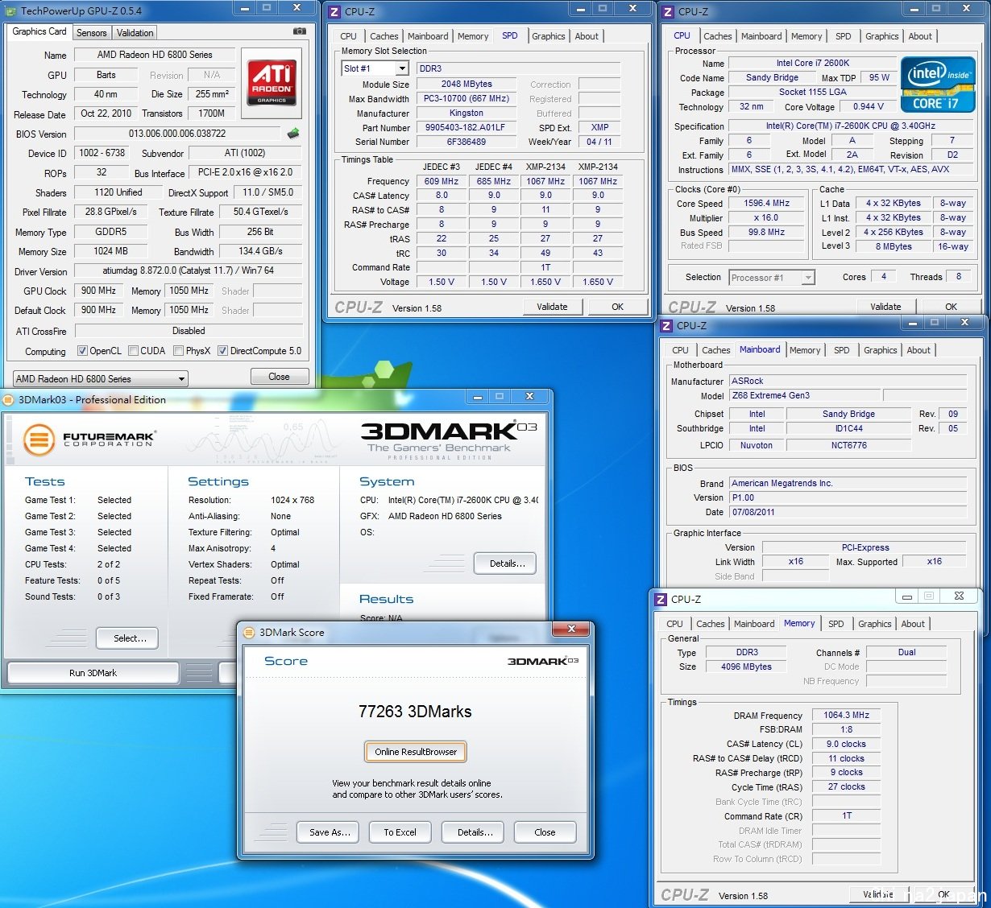The image size is (991, 908).
Task: Click the 3DMark Score dialog title icon
Action: 248,633
